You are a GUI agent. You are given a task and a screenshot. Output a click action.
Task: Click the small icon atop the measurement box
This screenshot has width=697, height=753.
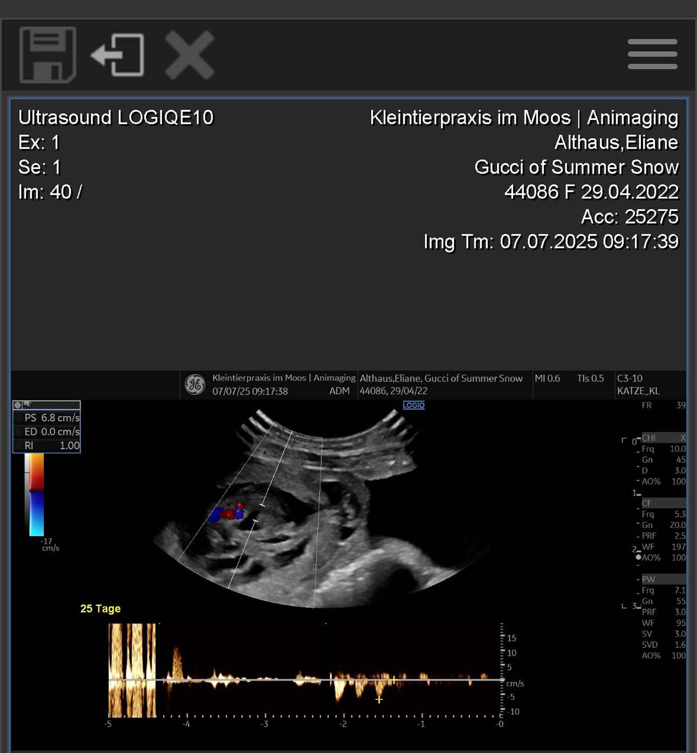coord(18,405)
